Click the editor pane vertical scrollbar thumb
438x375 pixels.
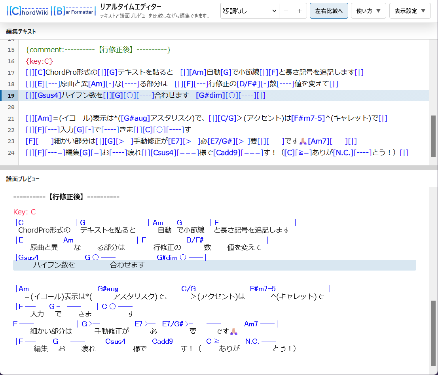coord(433,136)
